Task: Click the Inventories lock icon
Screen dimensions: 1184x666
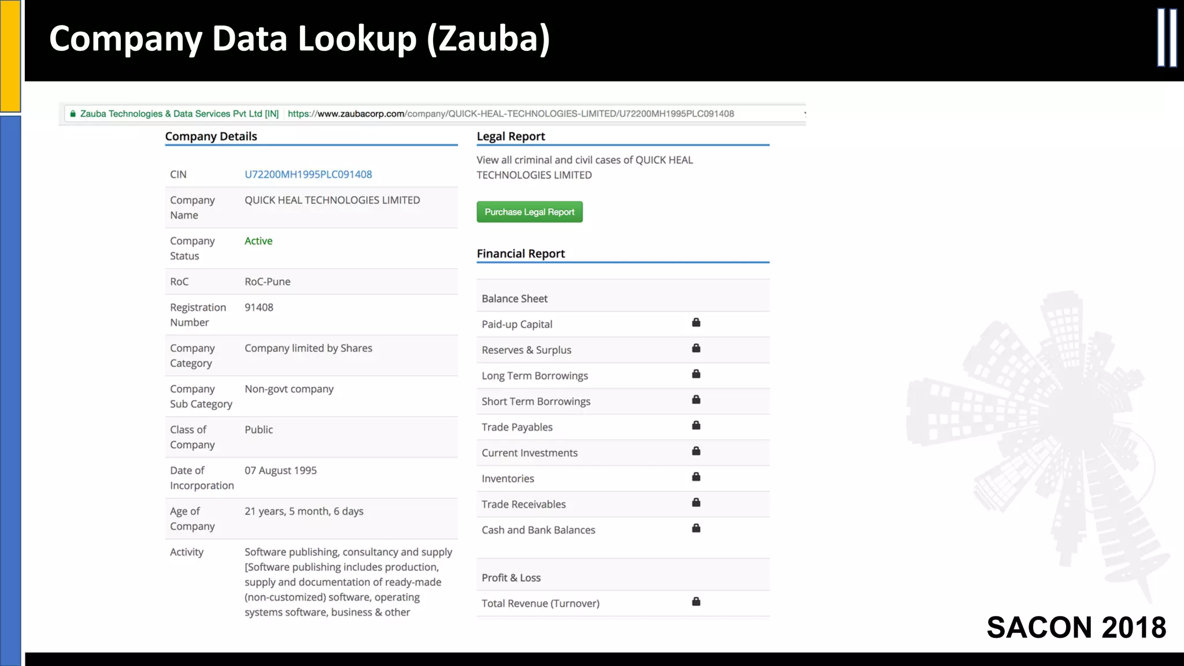Action: point(696,477)
